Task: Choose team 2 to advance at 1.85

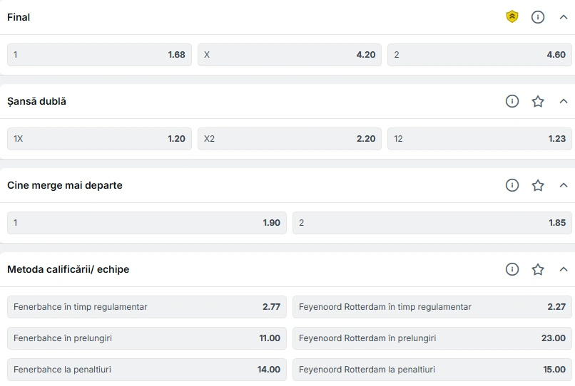Action: pyautogui.click(x=432, y=223)
